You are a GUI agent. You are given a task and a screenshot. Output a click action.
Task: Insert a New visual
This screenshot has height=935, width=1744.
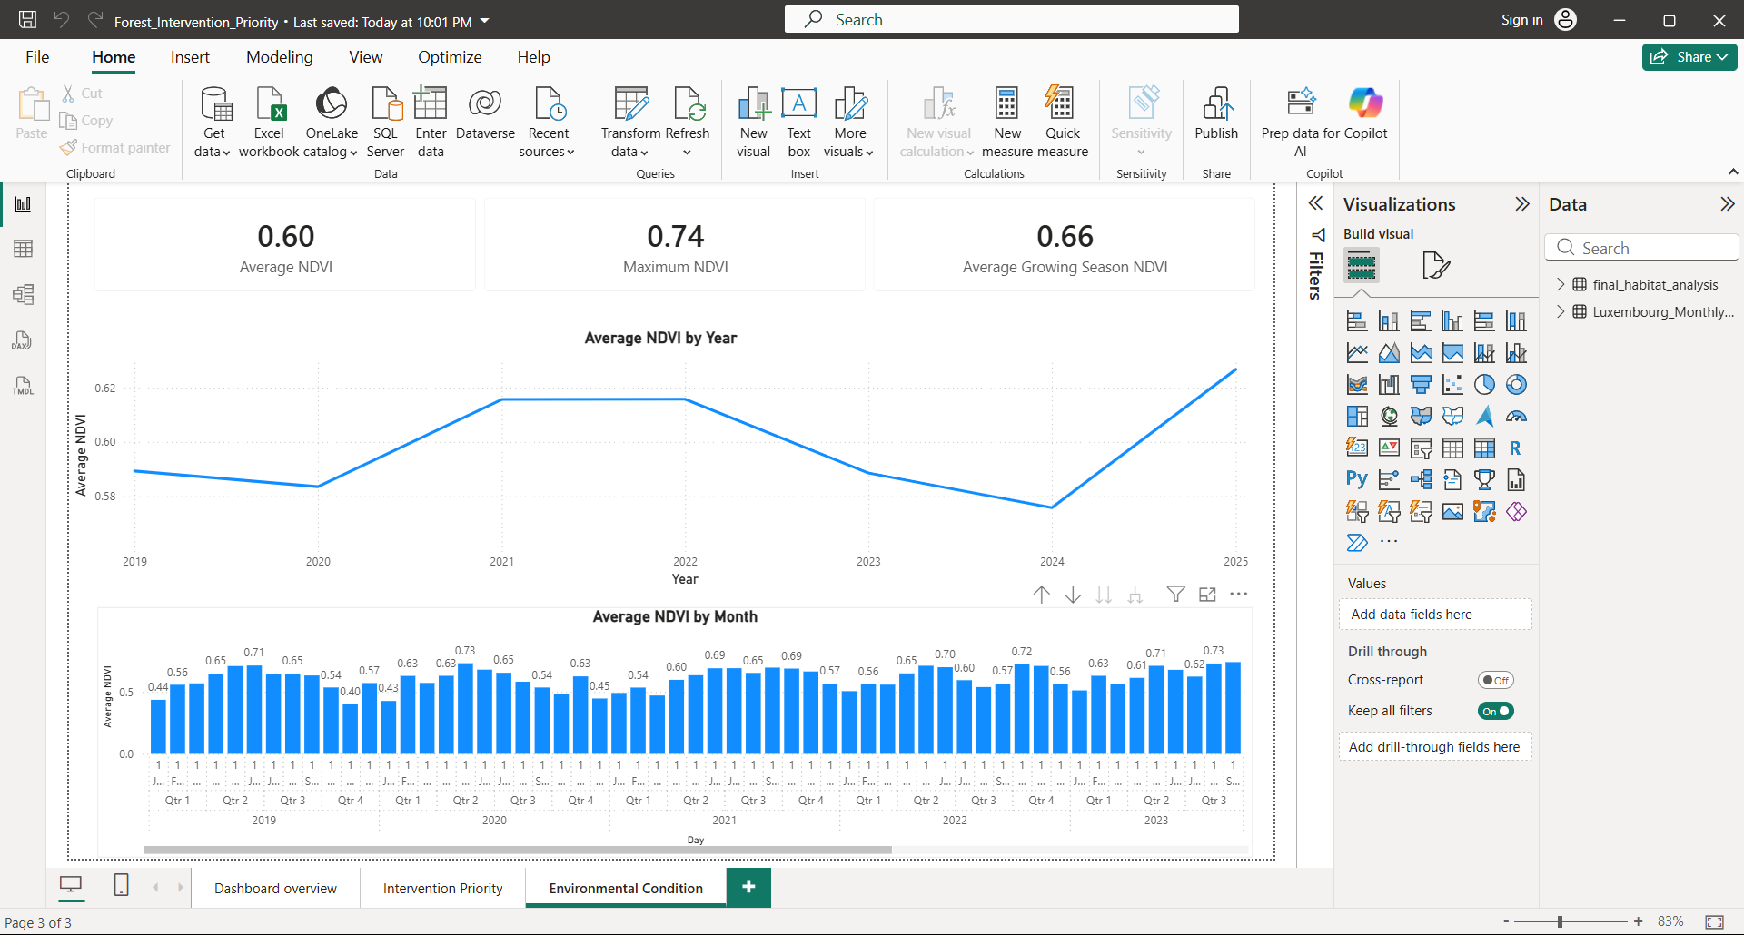(x=753, y=122)
